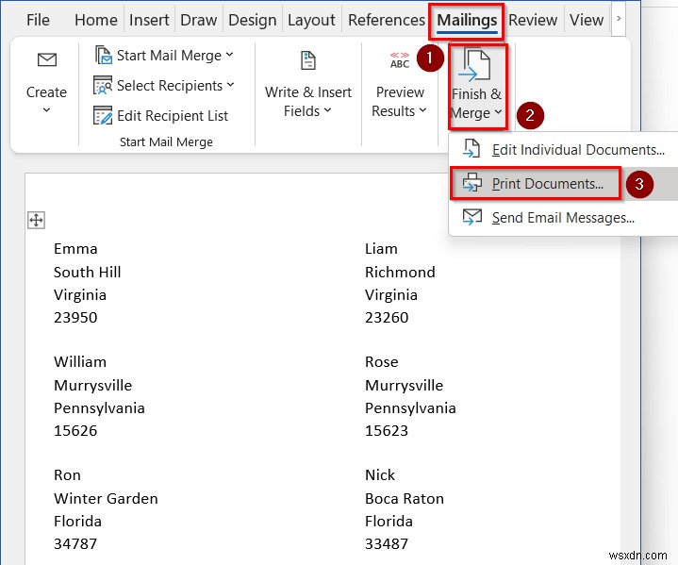The height and width of the screenshot is (565, 678).
Task: Switch to the Home tab
Action: [95, 20]
